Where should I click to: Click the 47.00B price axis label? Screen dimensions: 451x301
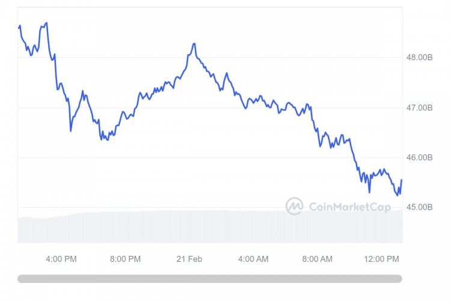pyautogui.click(x=419, y=108)
